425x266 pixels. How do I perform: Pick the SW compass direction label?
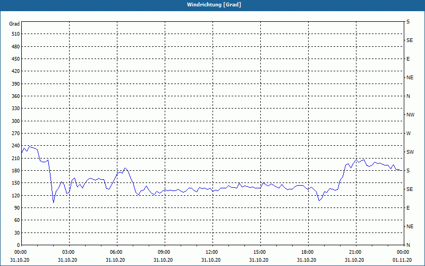(410, 152)
